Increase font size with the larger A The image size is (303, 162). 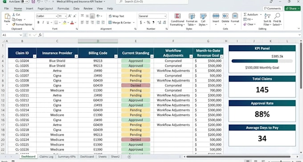click(x=70, y=16)
